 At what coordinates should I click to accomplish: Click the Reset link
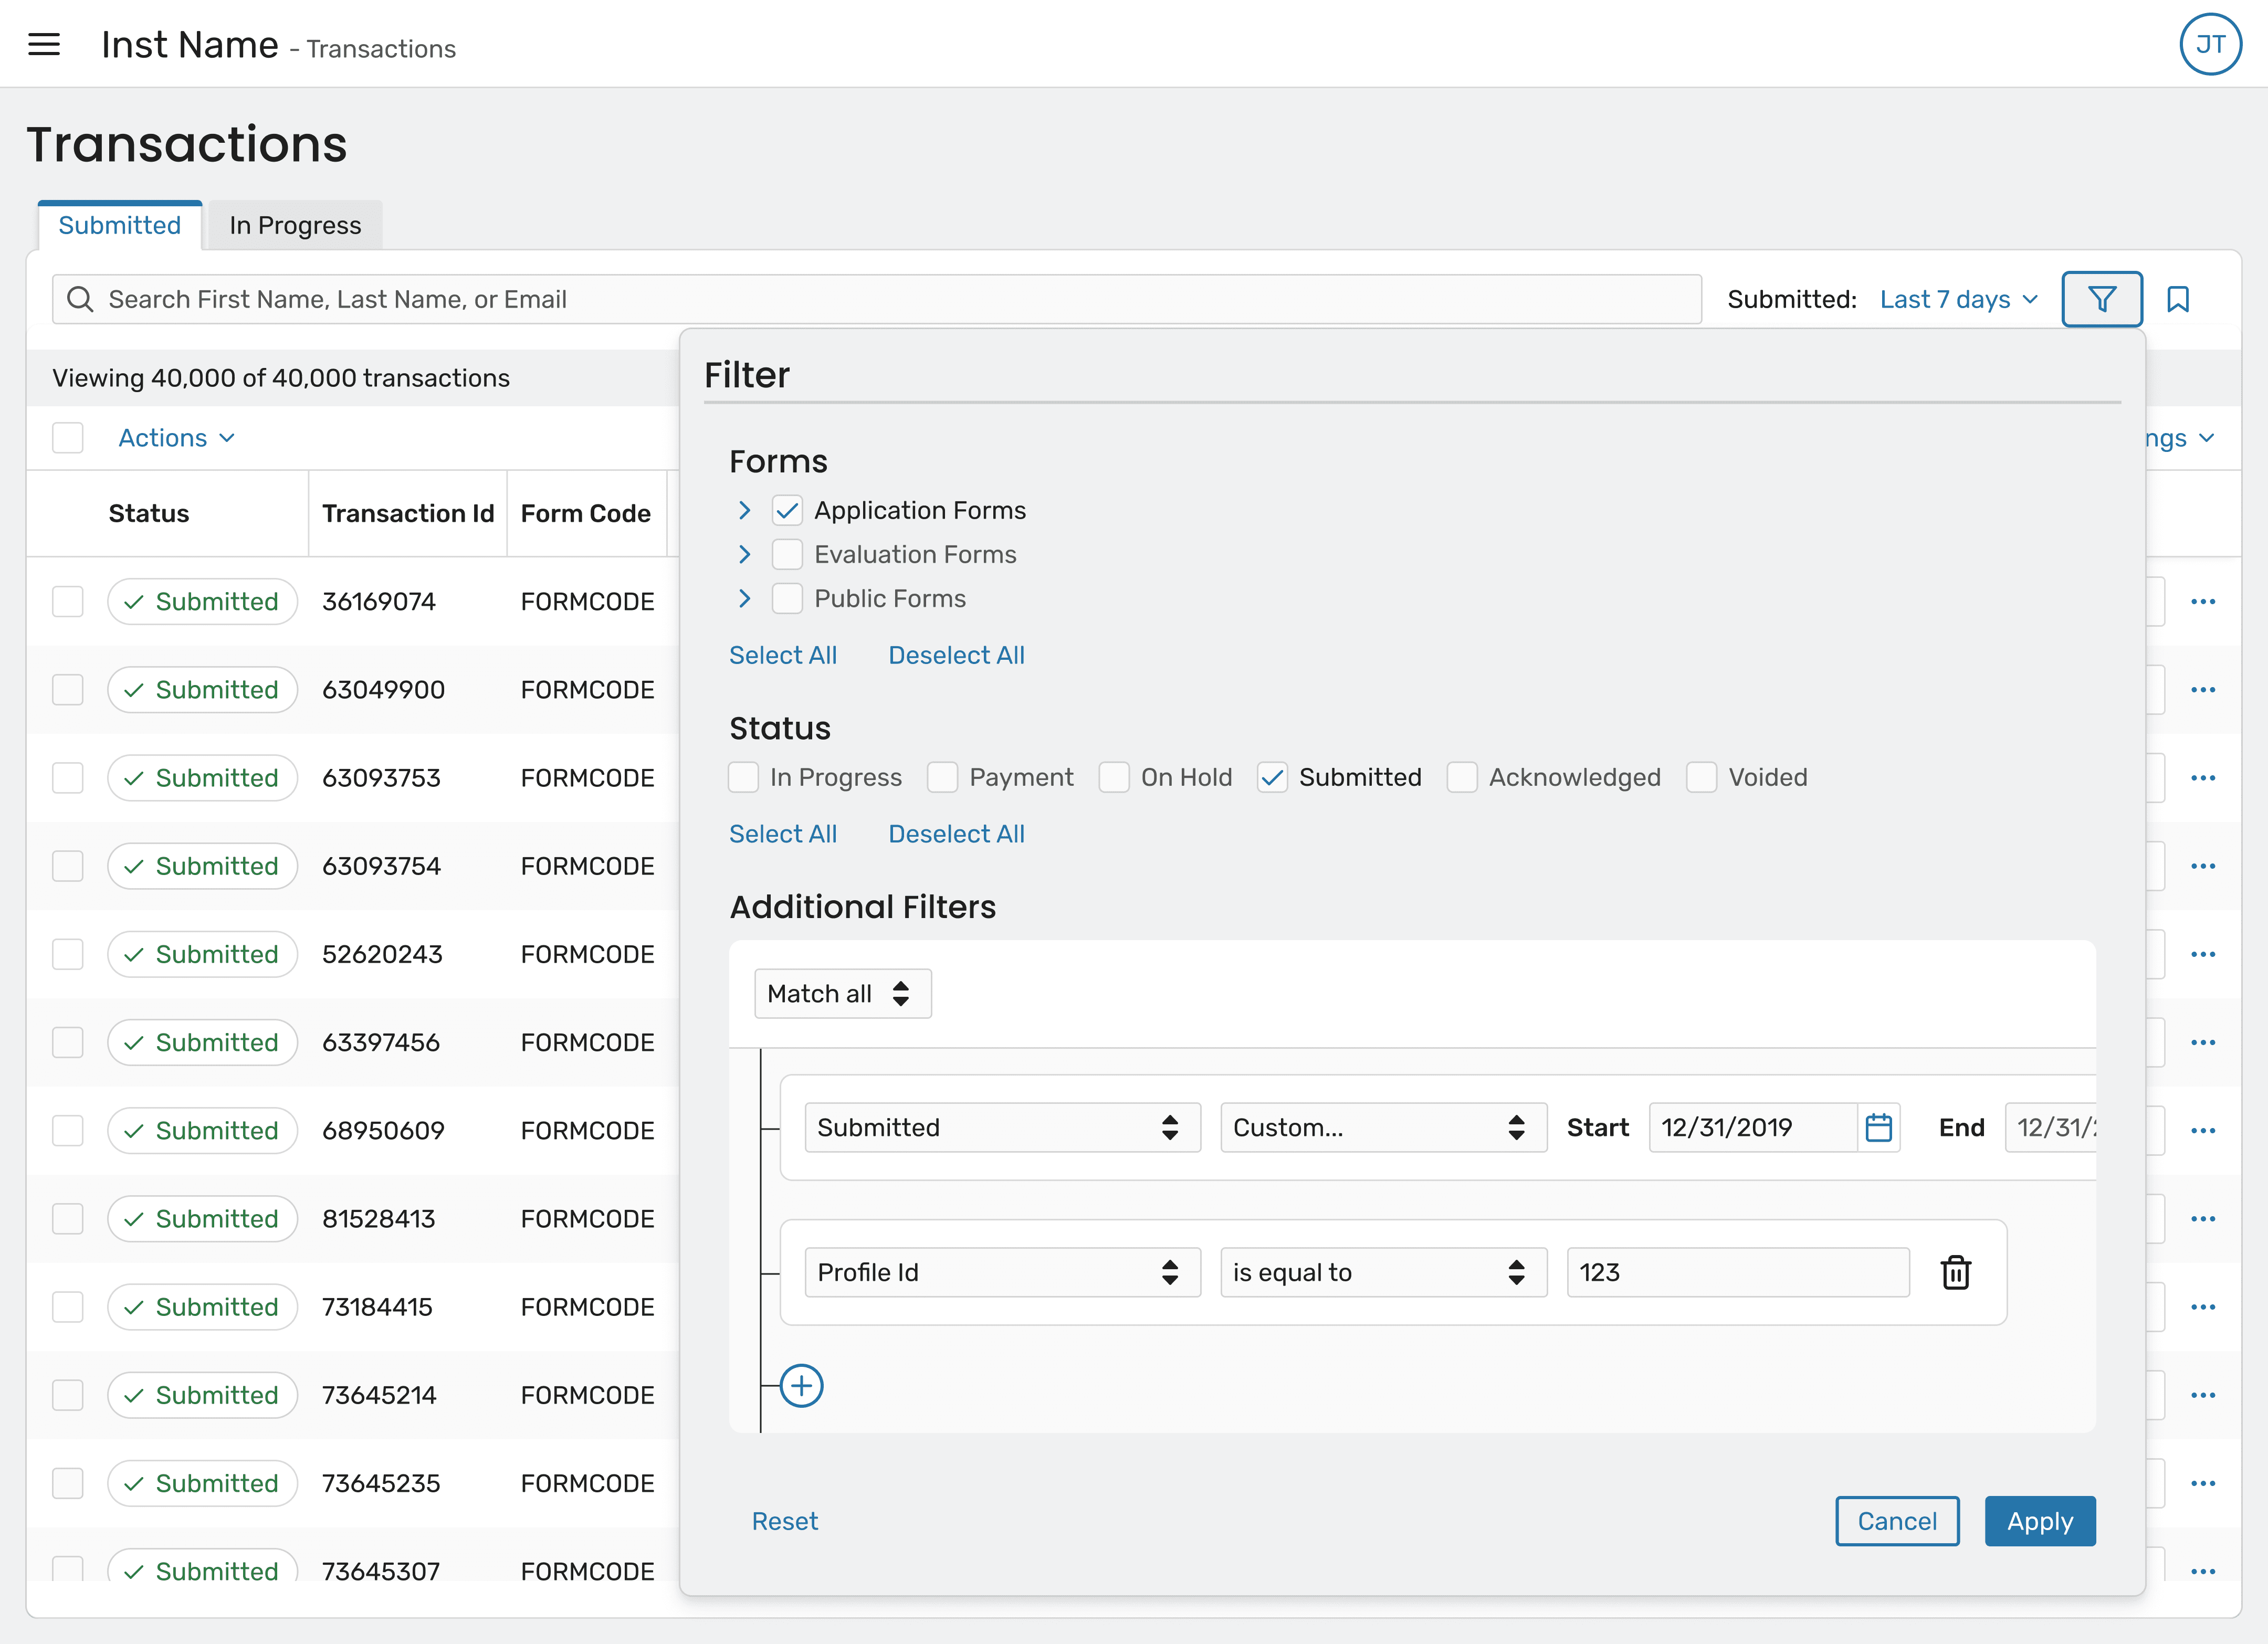(x=784, y=1521)
